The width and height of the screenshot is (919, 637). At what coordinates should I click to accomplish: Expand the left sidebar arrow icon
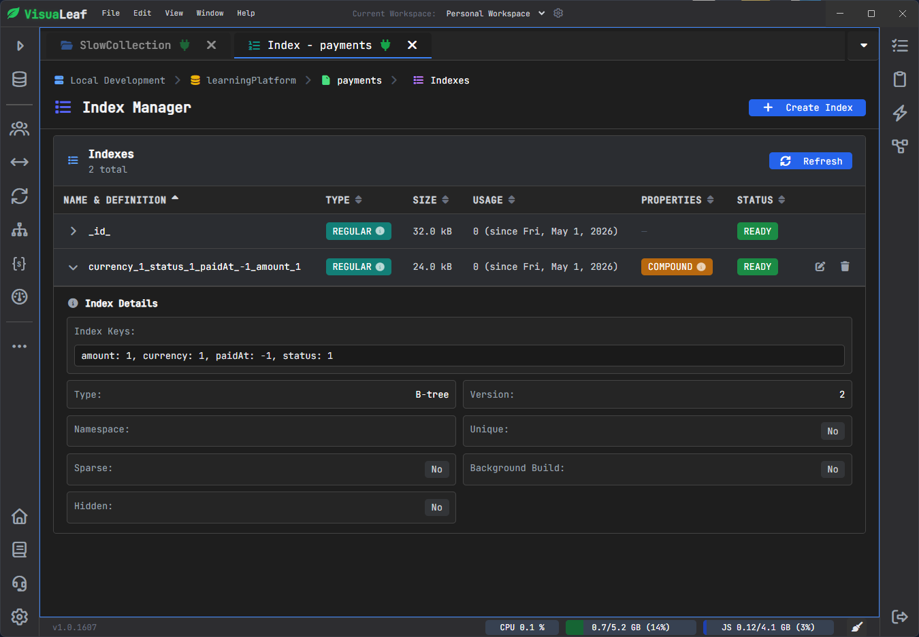point(20,46)
